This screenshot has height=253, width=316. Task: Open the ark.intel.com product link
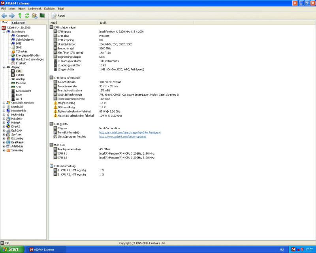130,132
